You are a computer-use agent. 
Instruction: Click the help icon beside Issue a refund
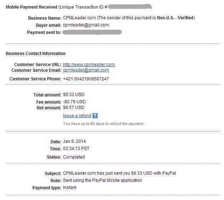pos(95,116)
